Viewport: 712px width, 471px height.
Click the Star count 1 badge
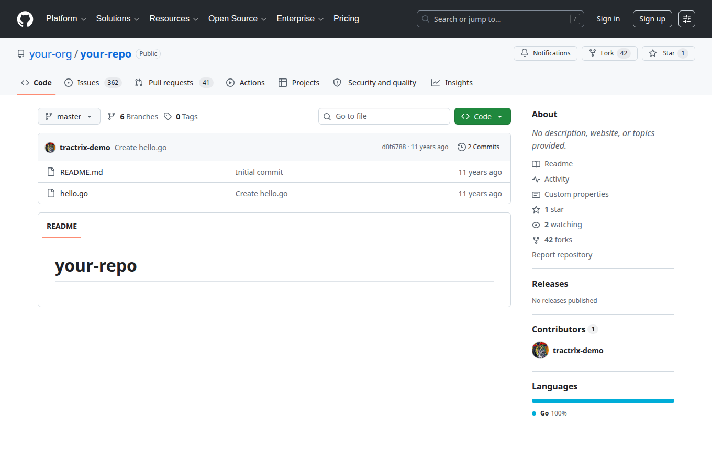tap(683, 53)
